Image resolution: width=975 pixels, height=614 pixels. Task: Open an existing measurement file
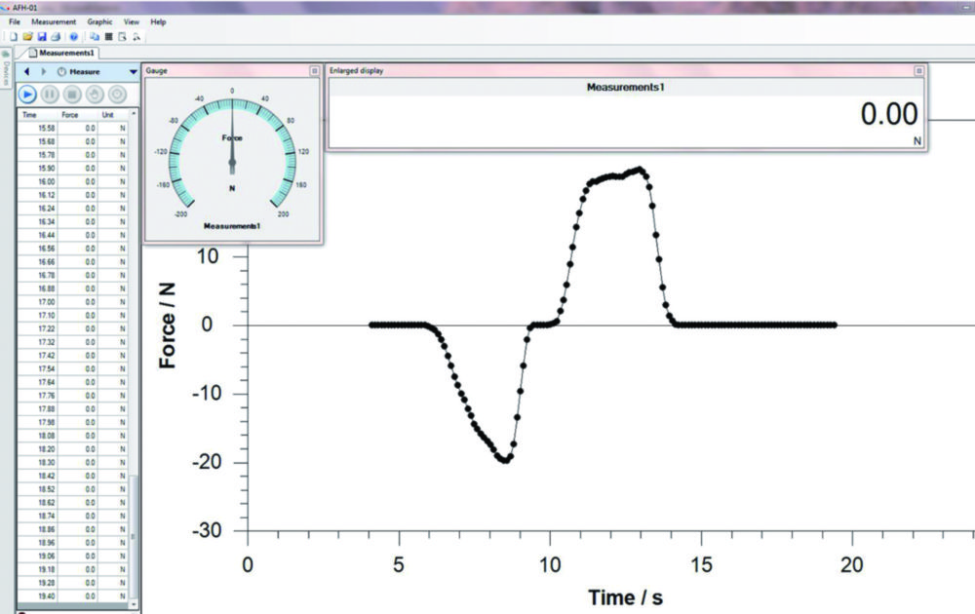point(27,36)
